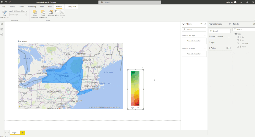This screenshot has width=255, height=137.
Task: Click the Terms link on map
Action: coord(118,107)
